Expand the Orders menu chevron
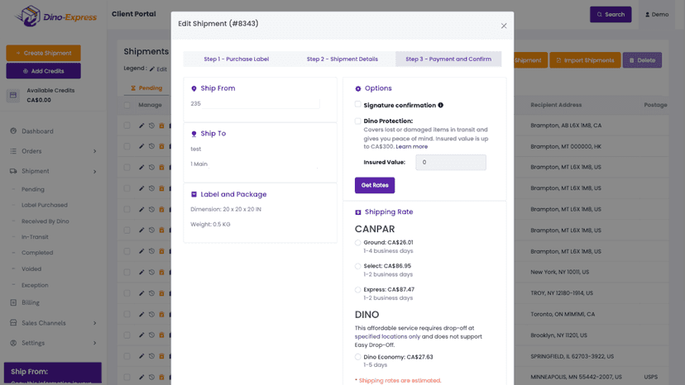 click(95, 151)
